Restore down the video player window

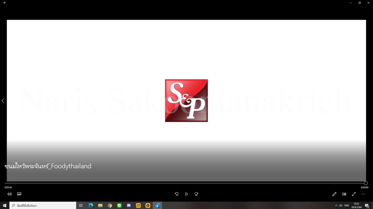pyautogui.click(x=360, y=3)
